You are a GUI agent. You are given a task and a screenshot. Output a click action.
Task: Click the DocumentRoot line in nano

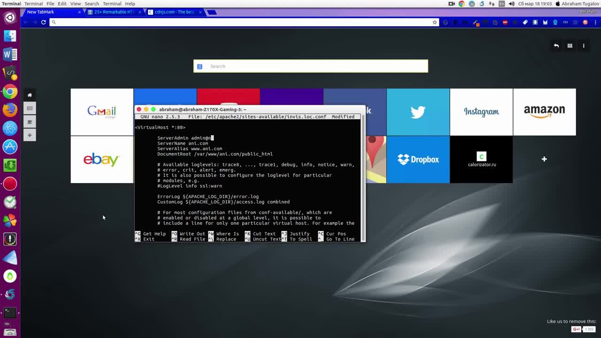click(x=215, y=154)
